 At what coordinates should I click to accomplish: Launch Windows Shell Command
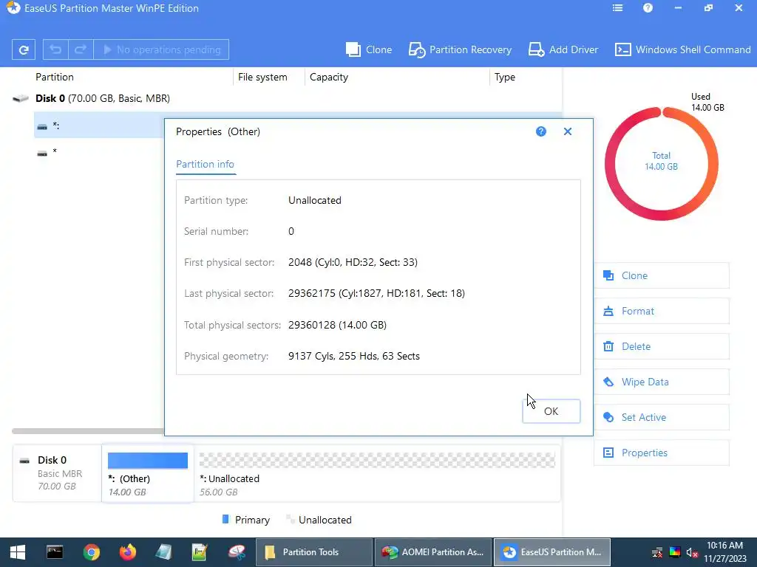682,49
